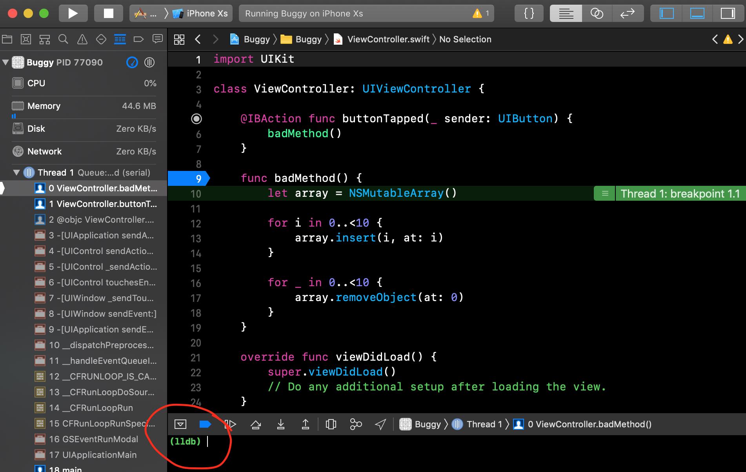Choose iPhone Xs run destination
746x472 pixels.
[200, 13]
